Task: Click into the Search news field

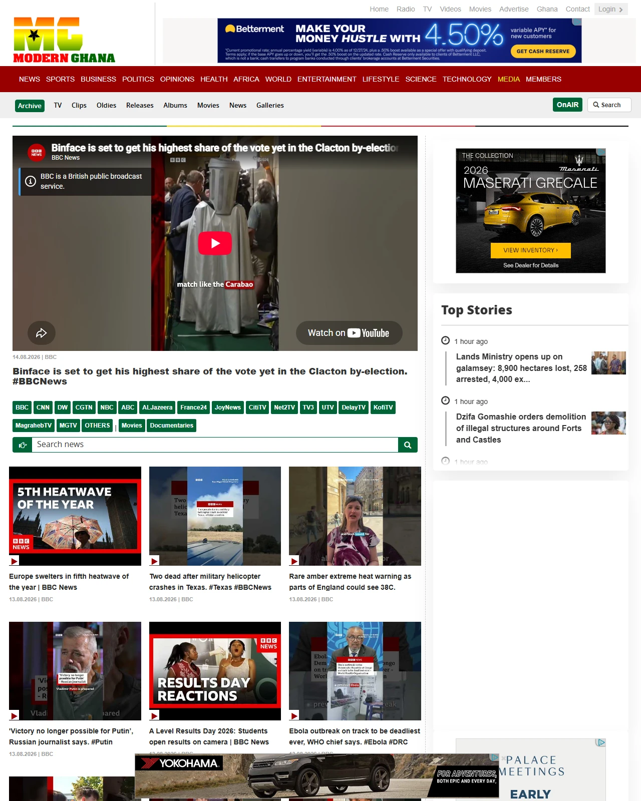Action: [215, 445]
